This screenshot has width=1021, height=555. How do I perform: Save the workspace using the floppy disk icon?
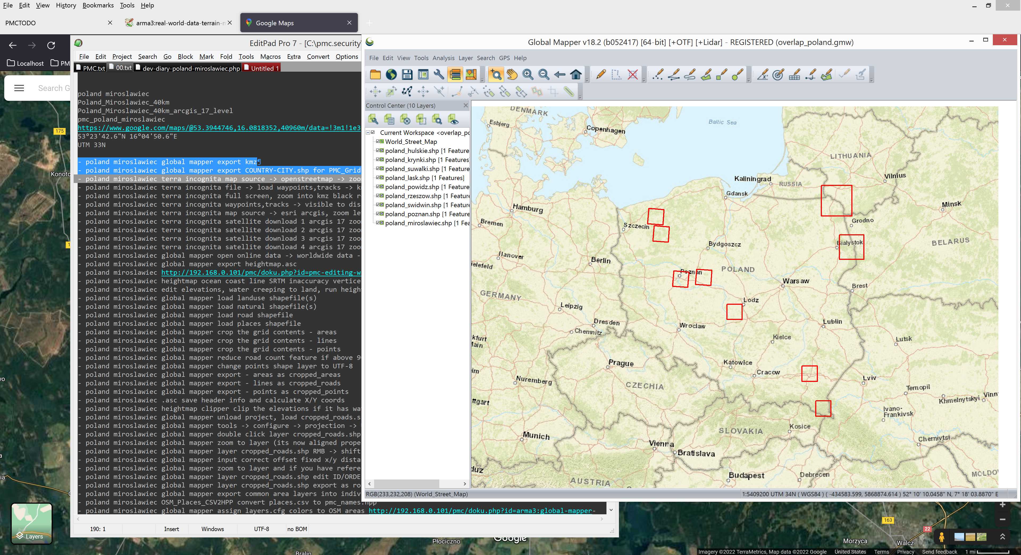click(x=407, y=74)
